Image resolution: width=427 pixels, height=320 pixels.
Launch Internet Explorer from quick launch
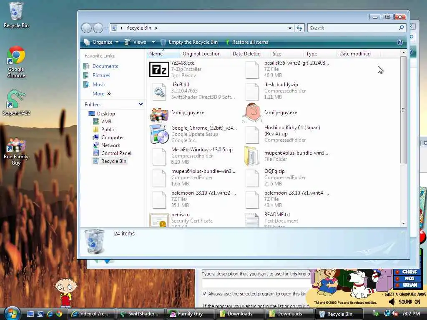[50, 314]
